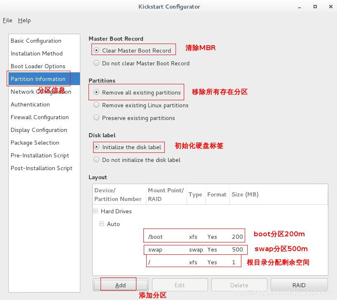
Task: Open Post-Installation Script section
Action: (44, 168)
